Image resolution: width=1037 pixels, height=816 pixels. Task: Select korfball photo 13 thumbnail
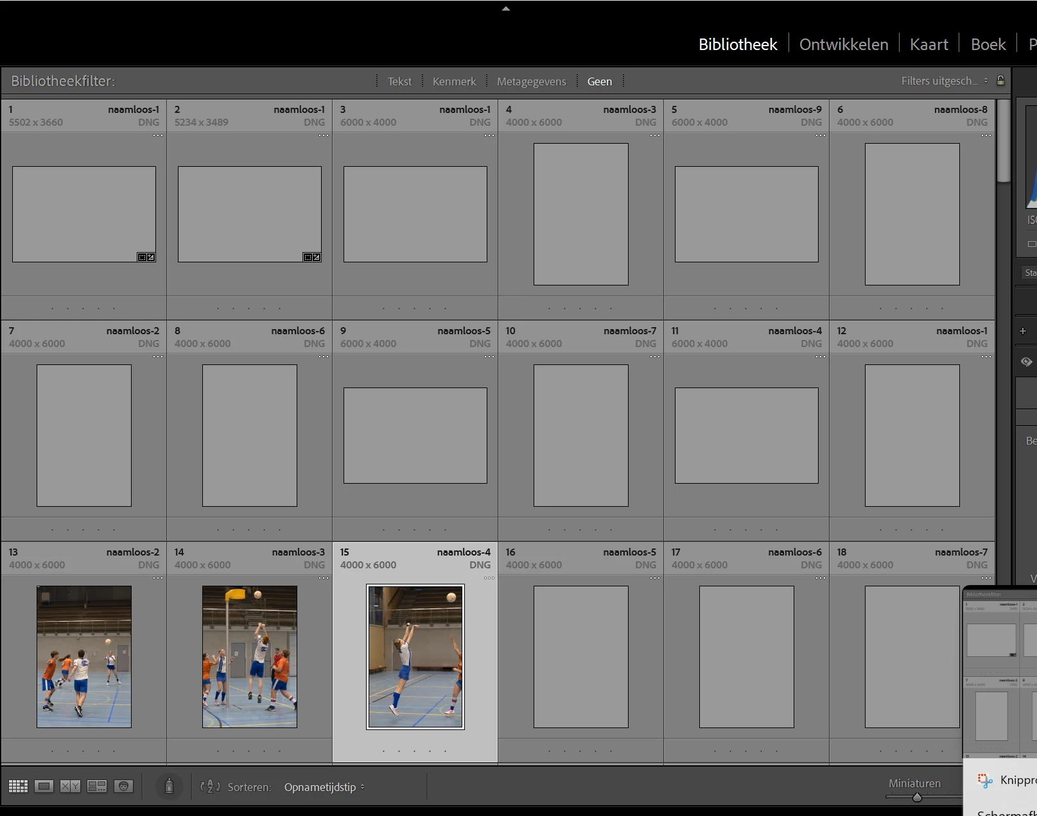[84, 657]
